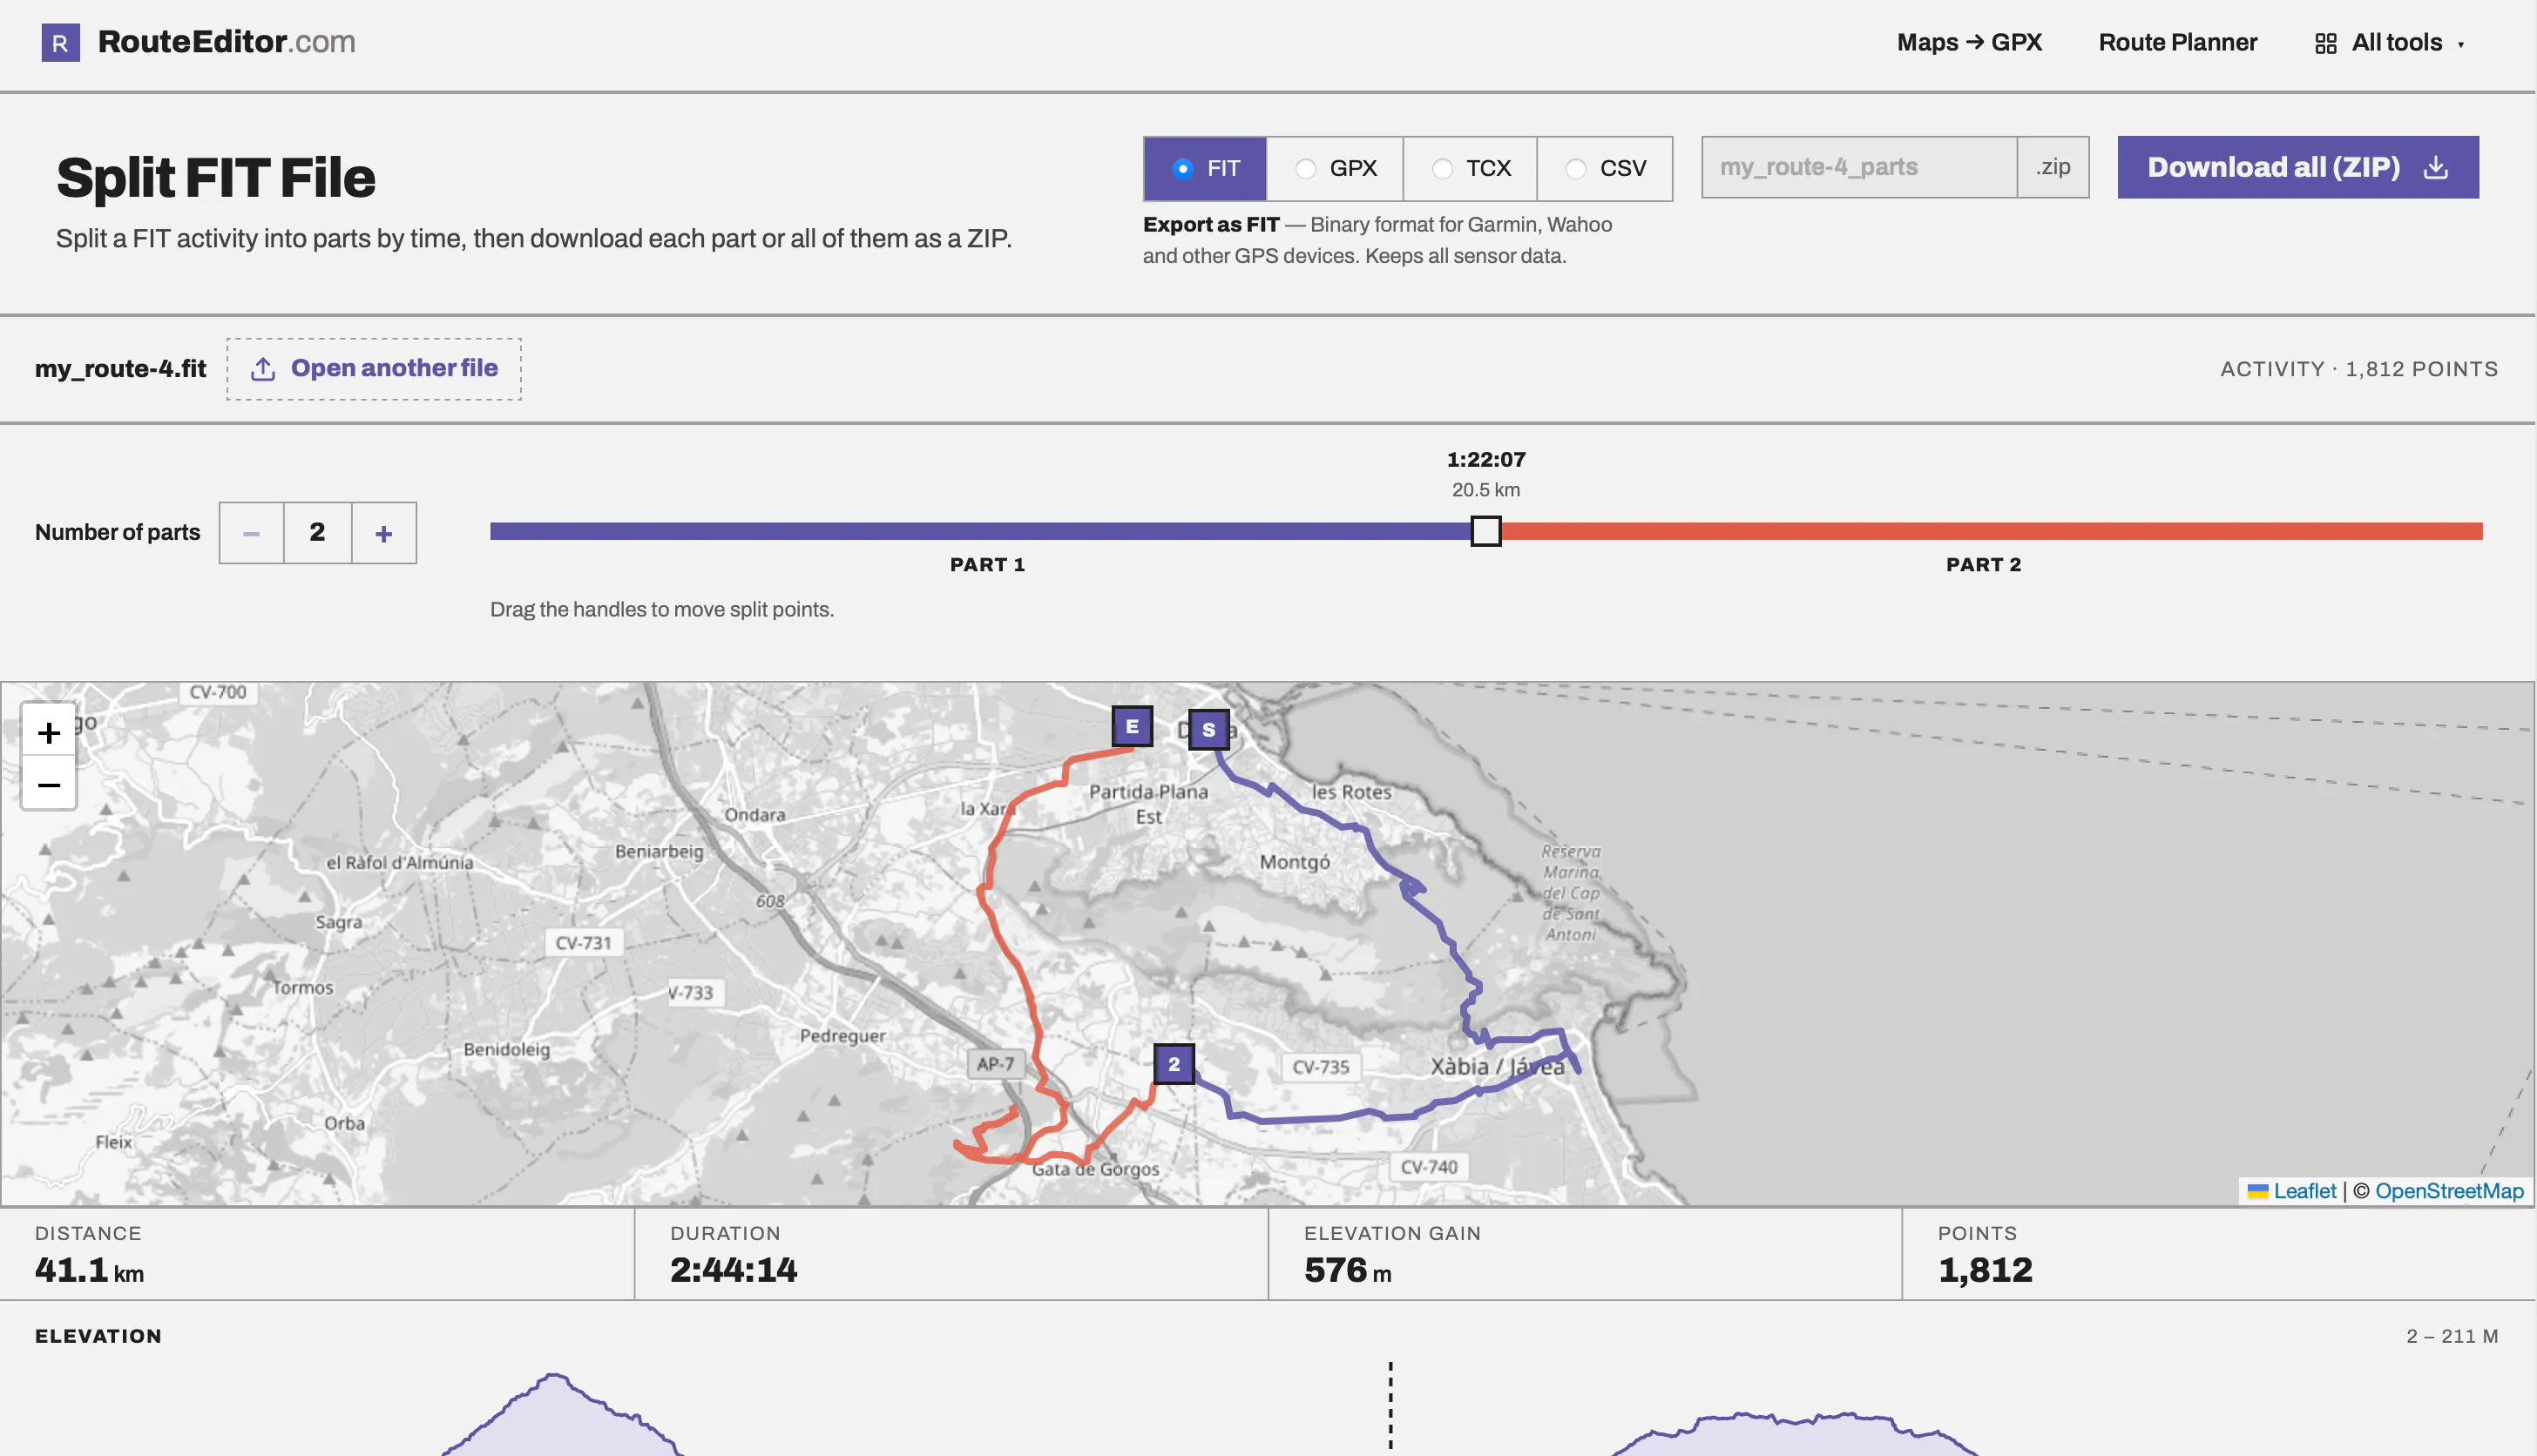Click the All tools grid icon
2537x1456 pixels.
(x=2325, y=43)
